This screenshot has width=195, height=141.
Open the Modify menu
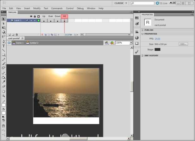tap(37, 8)
